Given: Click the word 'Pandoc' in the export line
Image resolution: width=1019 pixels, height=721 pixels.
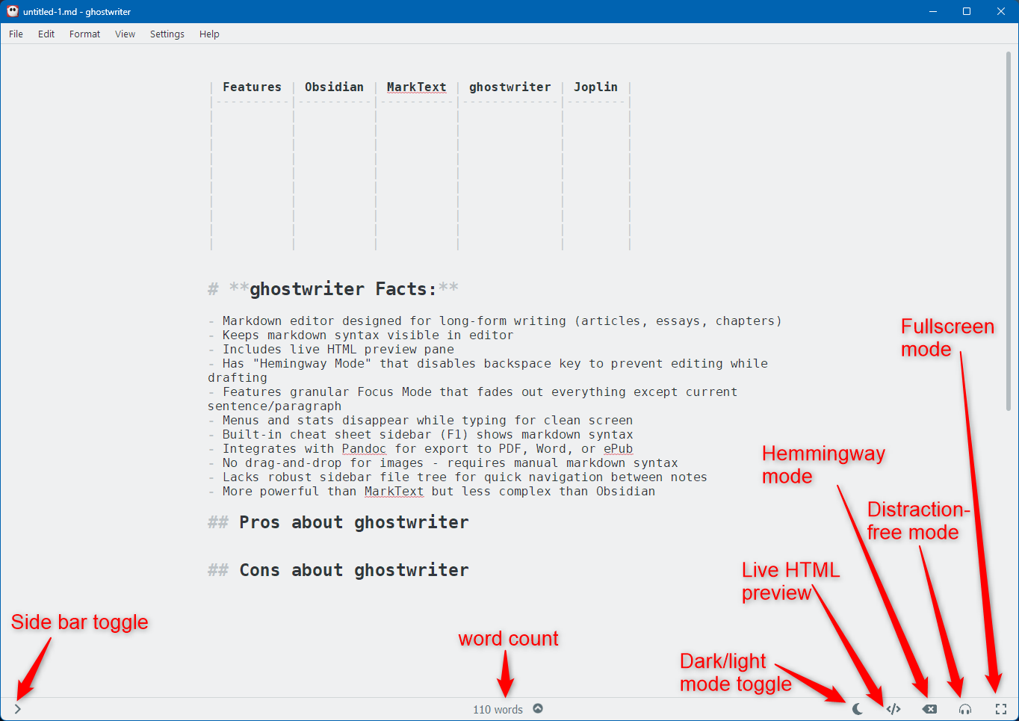Looking at the screenshot, I should pos(364,448).
